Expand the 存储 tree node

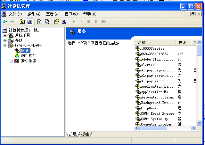pos(5,40)
